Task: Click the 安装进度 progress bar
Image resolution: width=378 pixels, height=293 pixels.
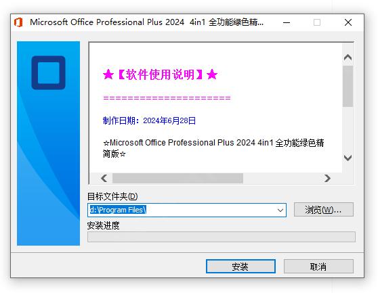Action: tap(222, 237)
